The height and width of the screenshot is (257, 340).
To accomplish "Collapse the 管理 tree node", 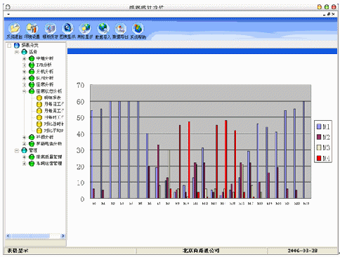I will click(17, 150).
